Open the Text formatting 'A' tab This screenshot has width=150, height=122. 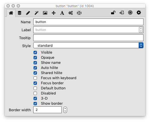point(62,13)
